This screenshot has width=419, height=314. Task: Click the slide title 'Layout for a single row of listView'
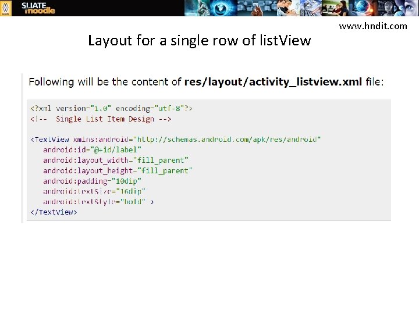pos(200,41)
